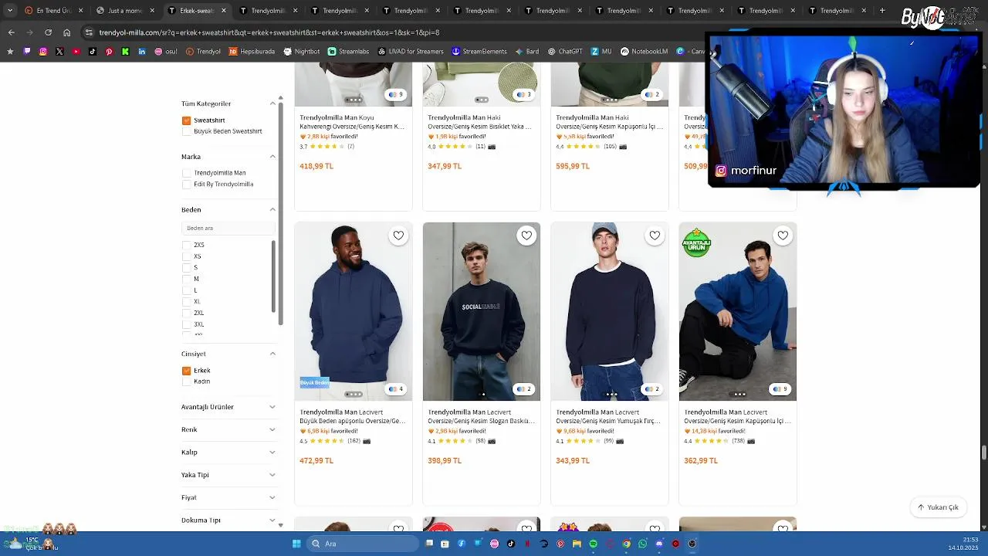Open the NotebookLM bookmark

coord(644,52)
